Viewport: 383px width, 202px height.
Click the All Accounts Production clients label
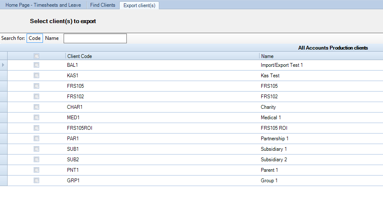333,48
